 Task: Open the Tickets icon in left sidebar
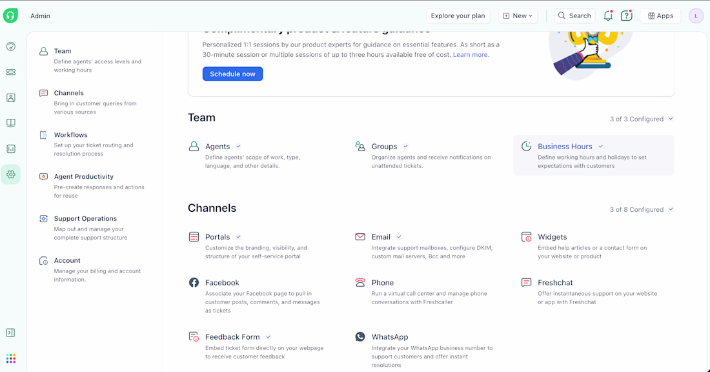pos(11,72)
